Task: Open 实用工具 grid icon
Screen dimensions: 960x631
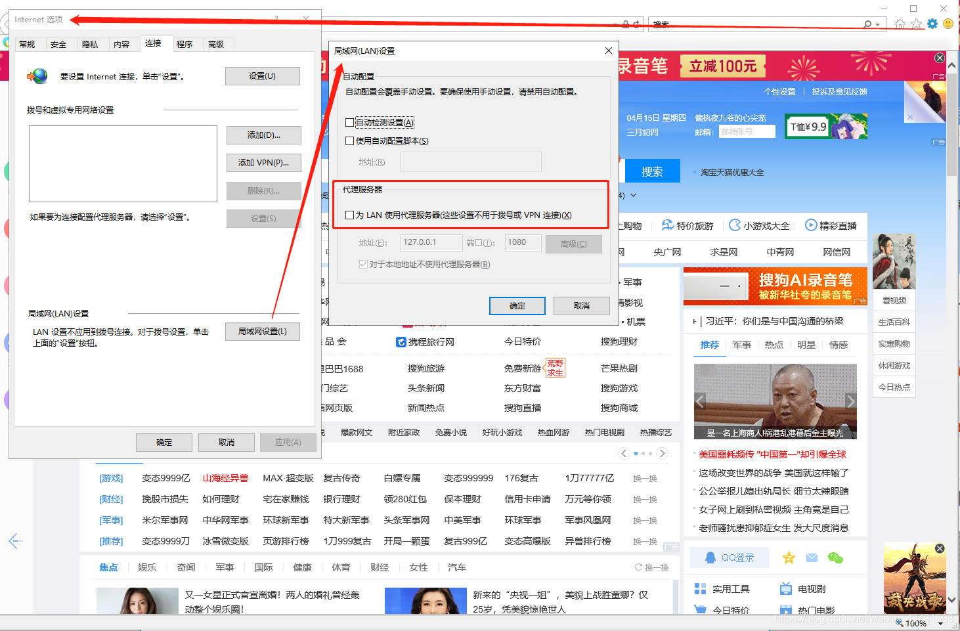Action: click(700, 589)
